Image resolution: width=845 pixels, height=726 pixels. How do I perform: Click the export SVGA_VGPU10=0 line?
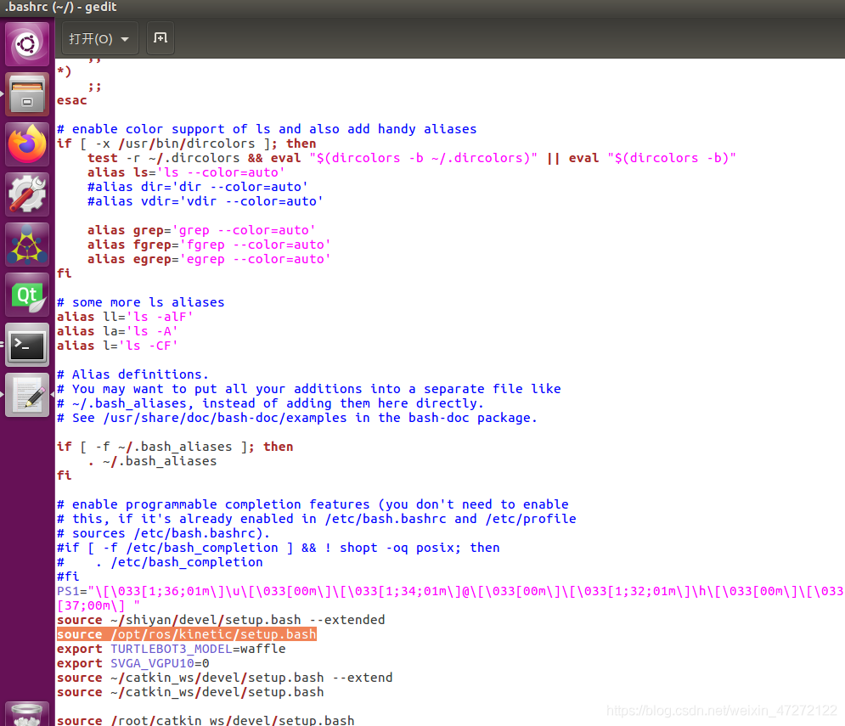tap(133, 663)
